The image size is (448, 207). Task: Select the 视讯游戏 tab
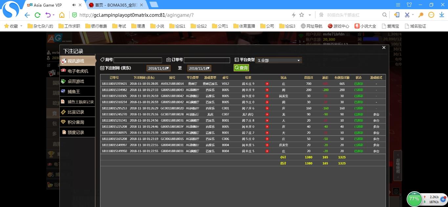pos(77,61)
